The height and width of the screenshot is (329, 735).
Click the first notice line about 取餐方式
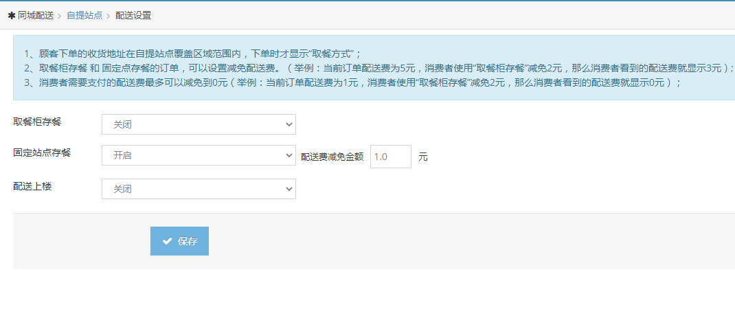click(192, 54)
